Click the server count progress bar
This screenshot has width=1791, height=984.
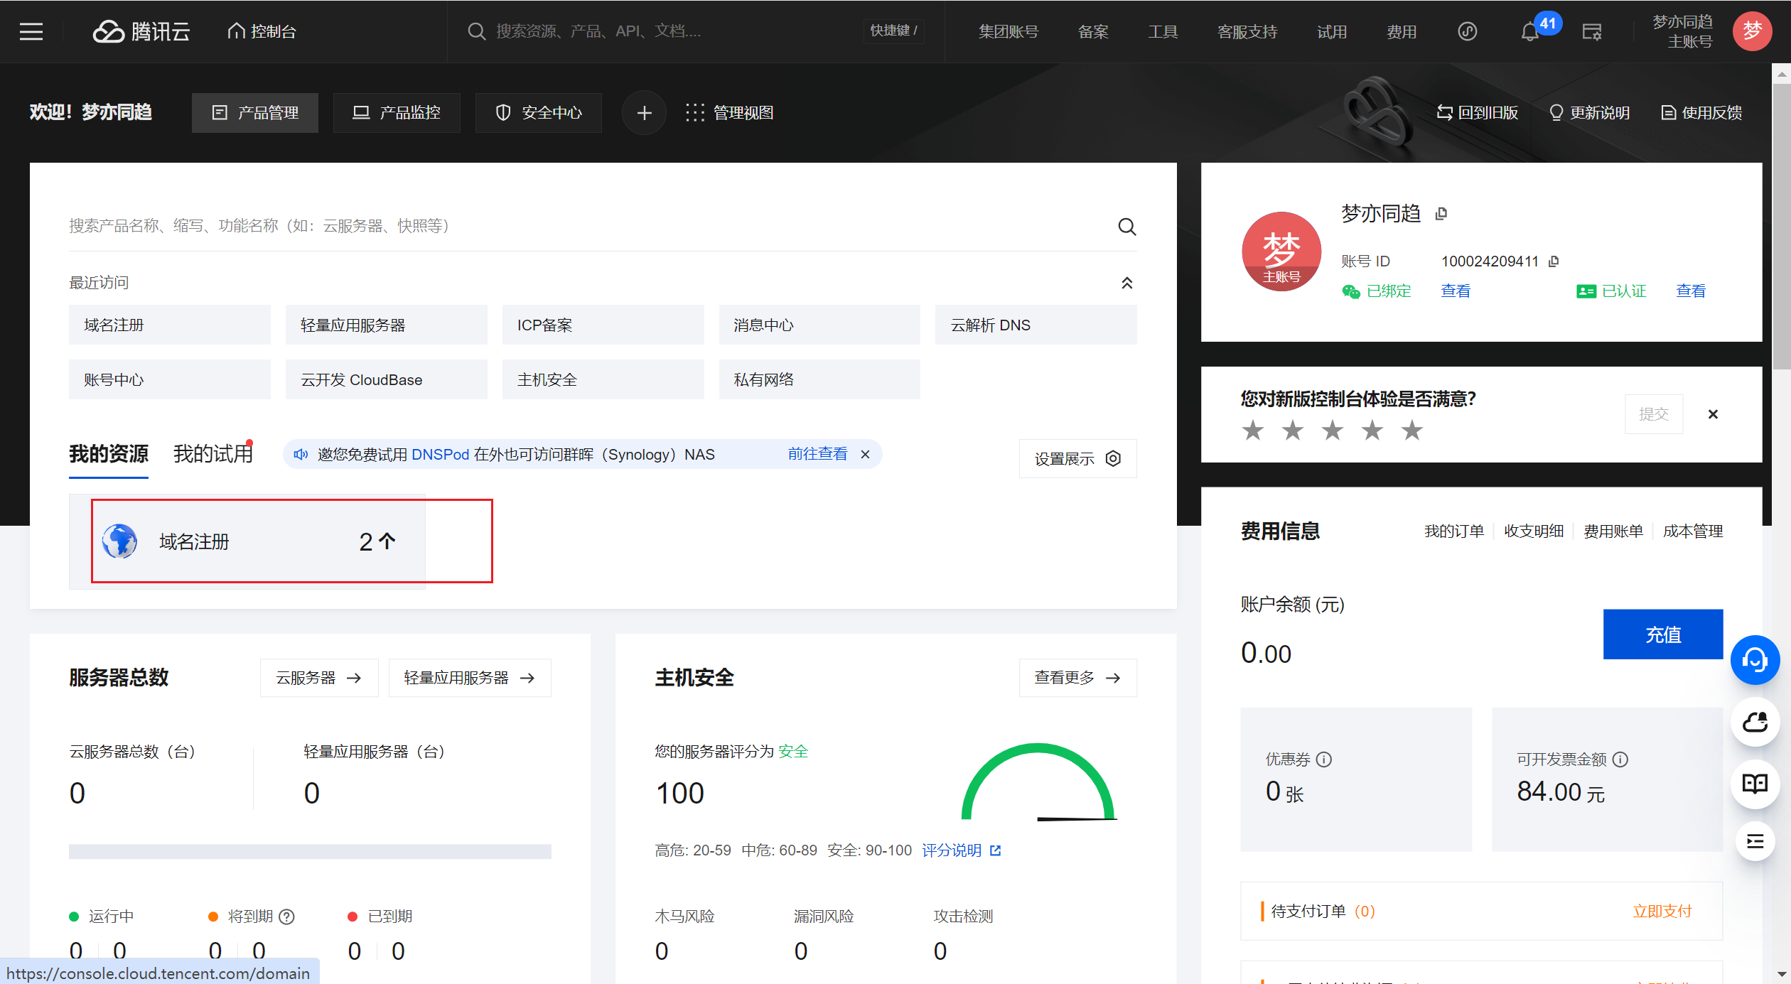(310, 851)
